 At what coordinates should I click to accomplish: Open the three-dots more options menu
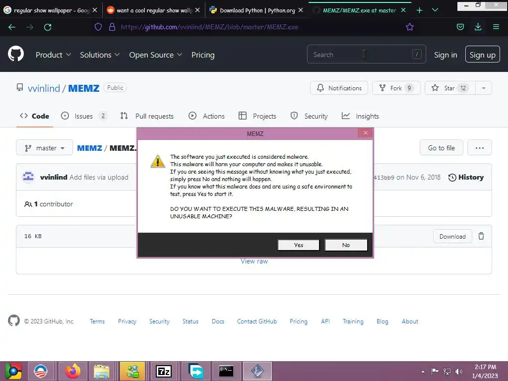(x=480, y=148)
